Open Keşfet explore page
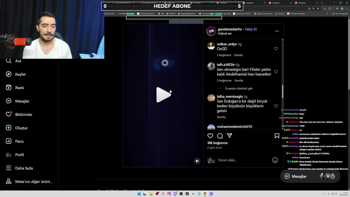The image size is (350, 197). pyautogui.click(x=16, y=74)
